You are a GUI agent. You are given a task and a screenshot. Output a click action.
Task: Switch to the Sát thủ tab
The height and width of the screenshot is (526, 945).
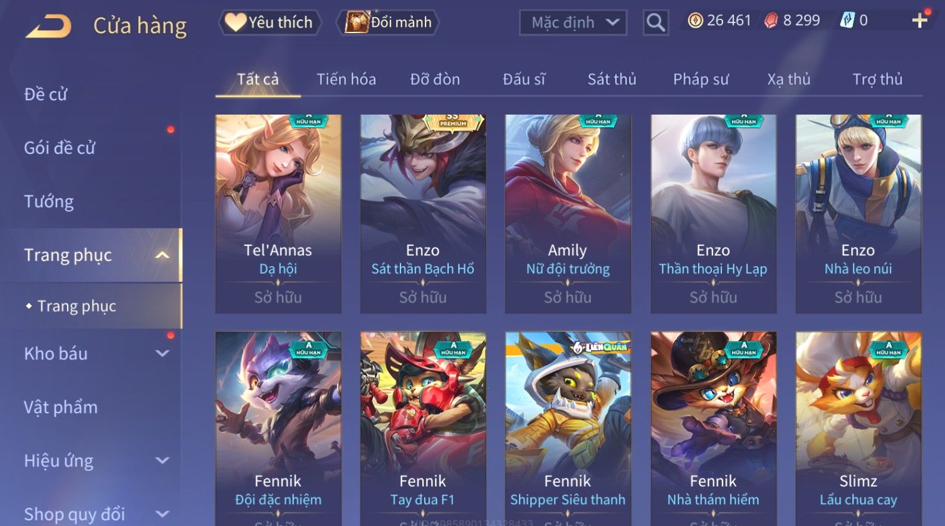pyautogui.click(x=612, y=80)
